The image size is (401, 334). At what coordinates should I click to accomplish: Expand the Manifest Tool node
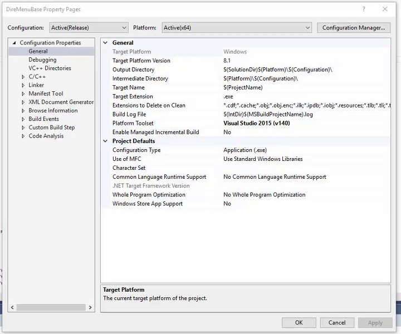point(22,94)
